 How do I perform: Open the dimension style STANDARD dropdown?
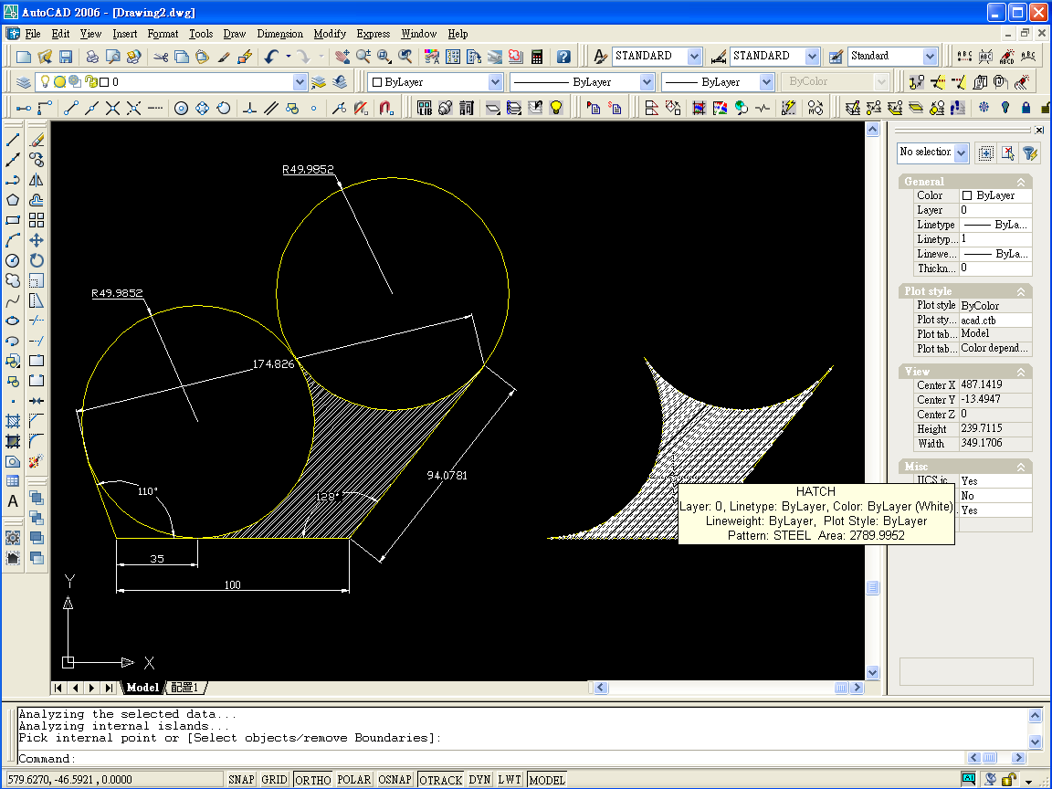click(x=812, y=57)
